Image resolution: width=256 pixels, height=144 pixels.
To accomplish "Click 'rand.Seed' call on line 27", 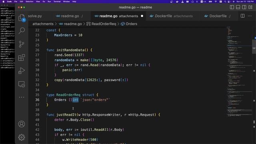I will [x=63, y=55].
